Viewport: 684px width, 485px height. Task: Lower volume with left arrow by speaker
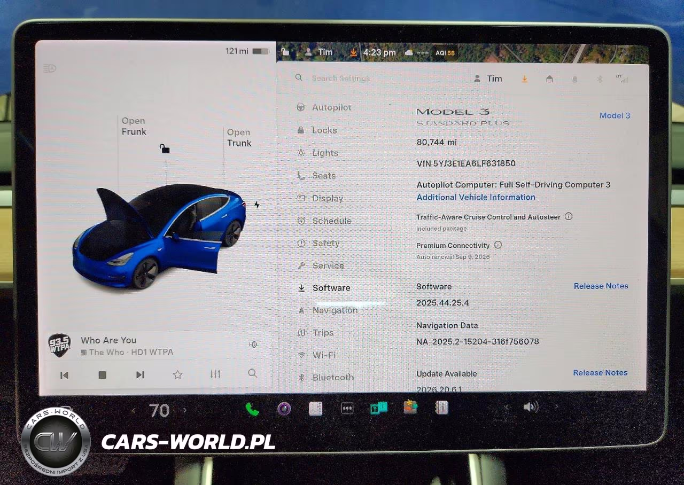click(x=507, y=408)
